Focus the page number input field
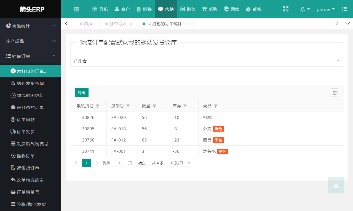 click(x=119, y=163)
